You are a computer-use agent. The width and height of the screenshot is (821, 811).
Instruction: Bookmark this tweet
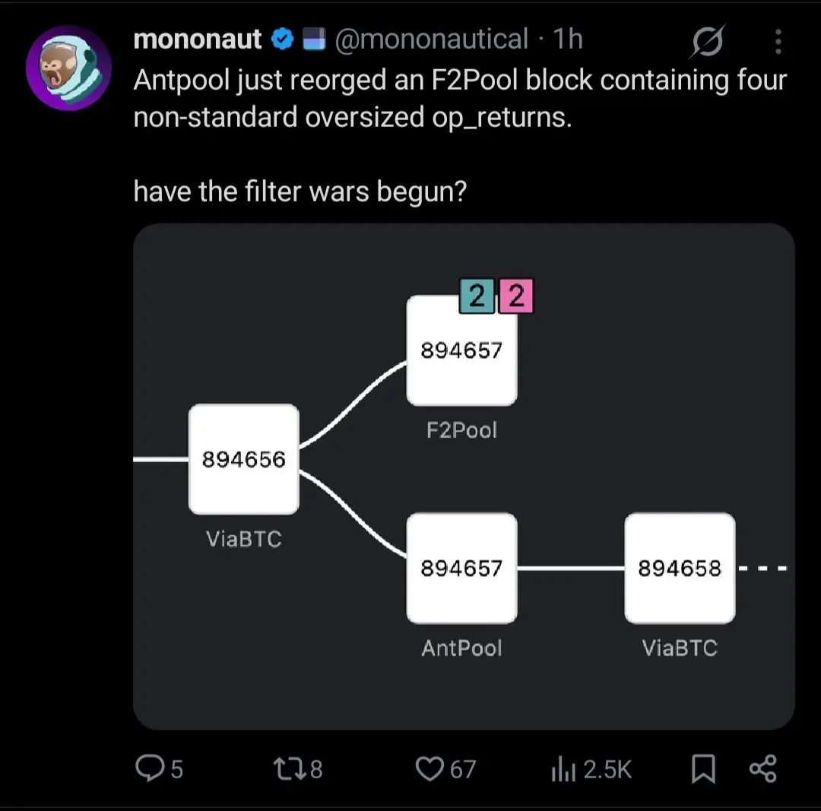[x=703, y=769]
